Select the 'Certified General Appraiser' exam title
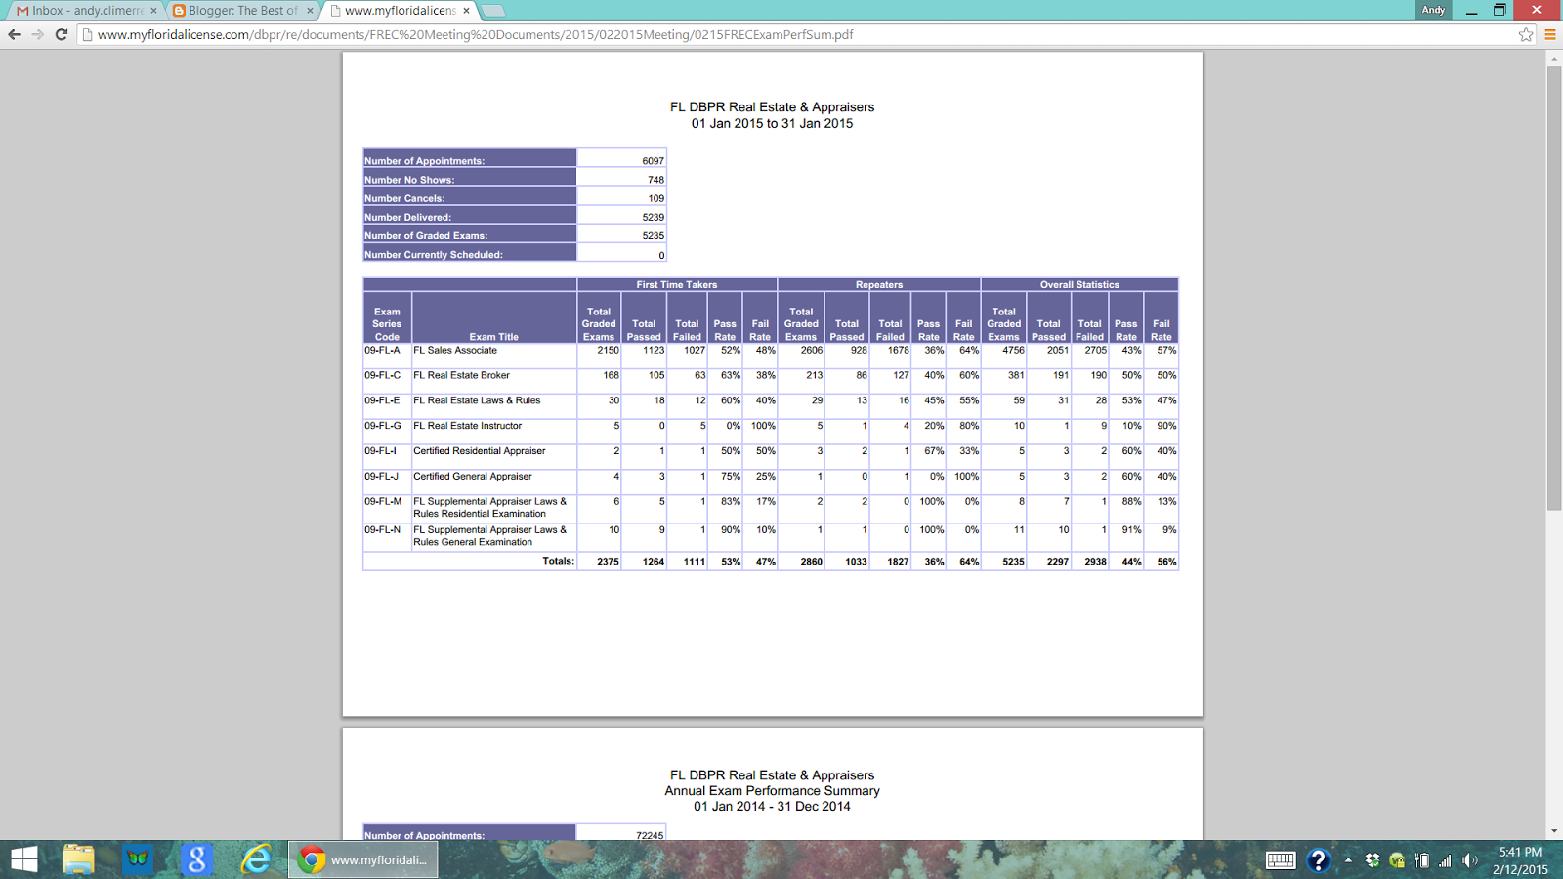 (x=473, y=477)
